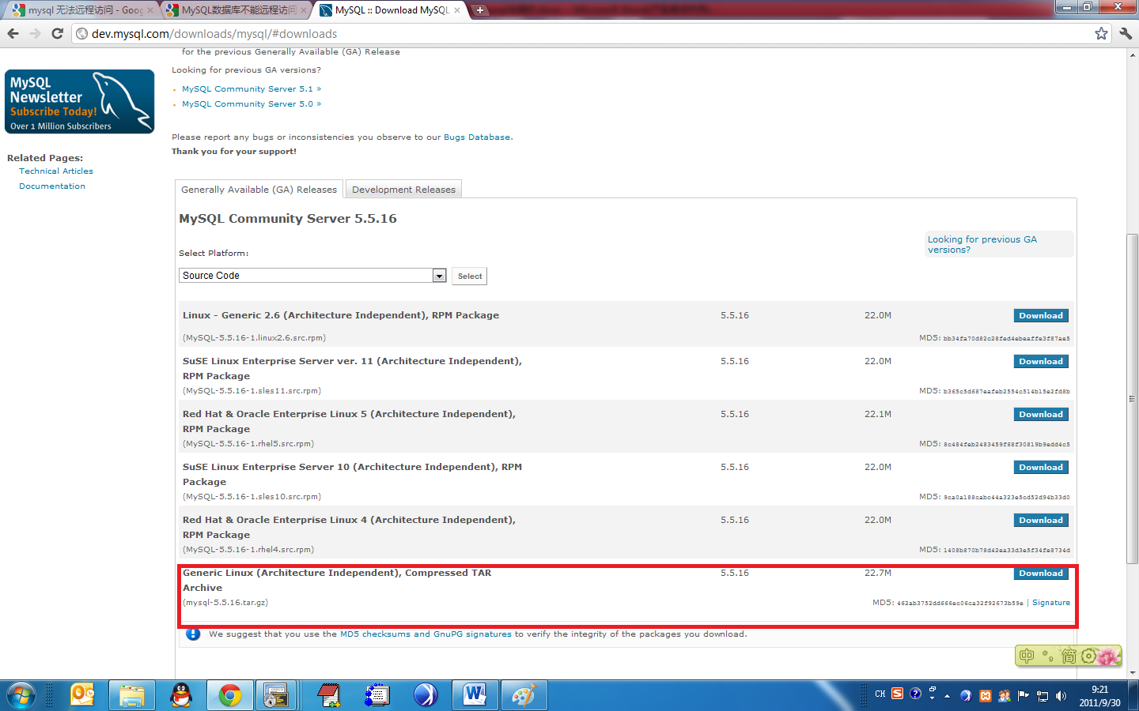Open the volume speaker tray icon
This screenshot has height=711, width=1139.
pos(1061,696)
